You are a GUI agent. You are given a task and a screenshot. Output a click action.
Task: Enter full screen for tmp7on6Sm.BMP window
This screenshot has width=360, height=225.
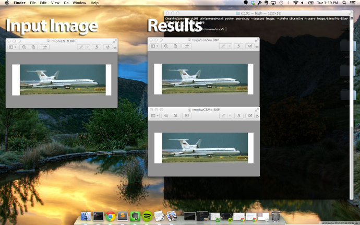[x=257, y=40]
